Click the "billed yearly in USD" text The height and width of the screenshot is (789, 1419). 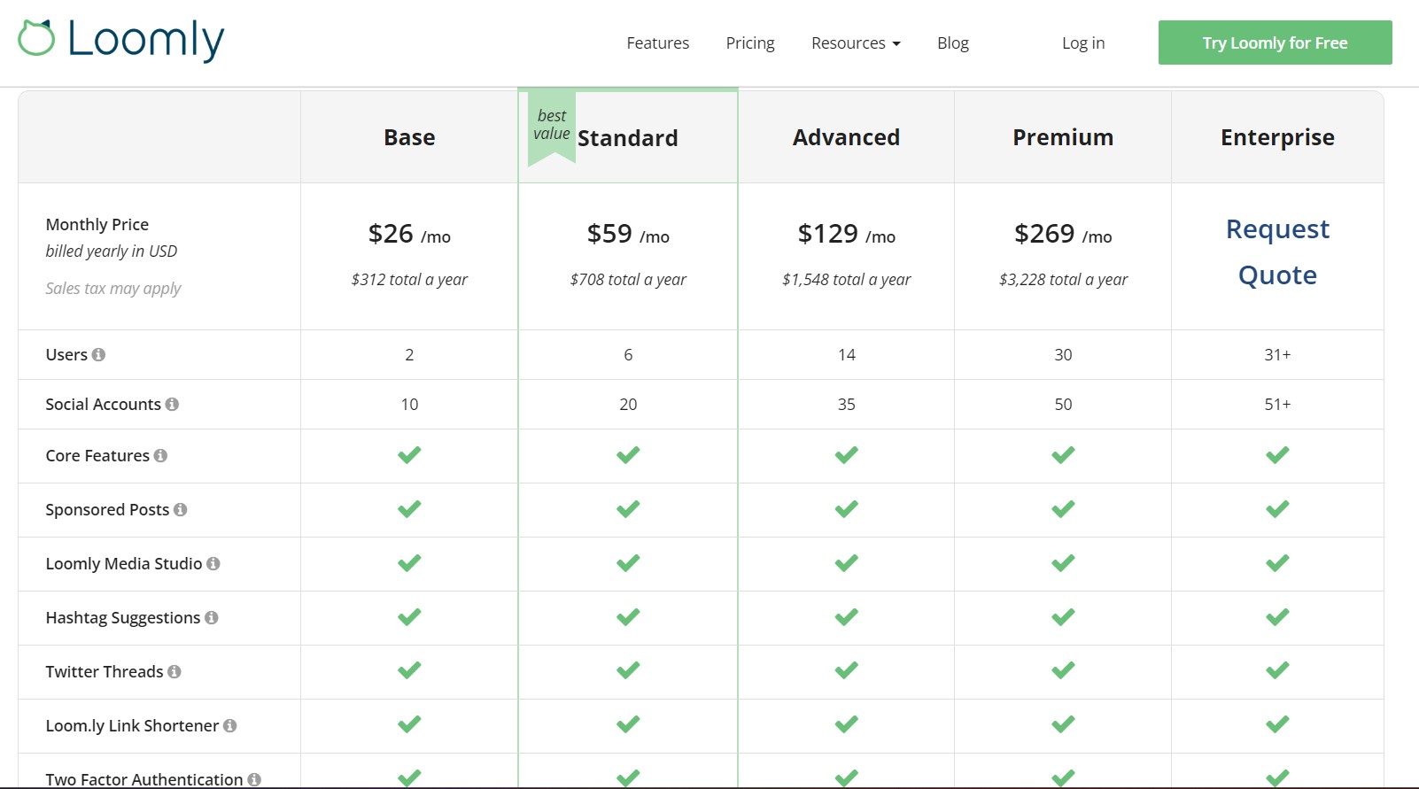tap(112, 251)
